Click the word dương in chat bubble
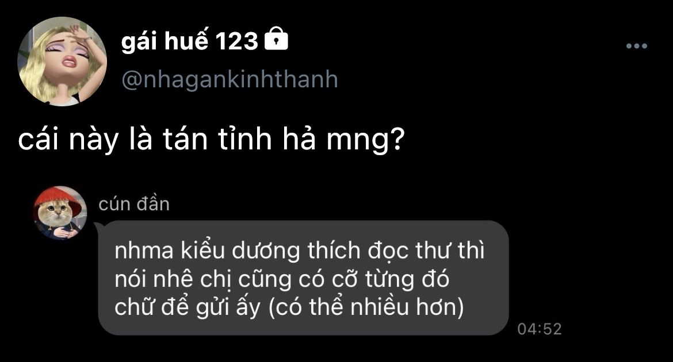673x362 pixels. (x=266, y=251)
